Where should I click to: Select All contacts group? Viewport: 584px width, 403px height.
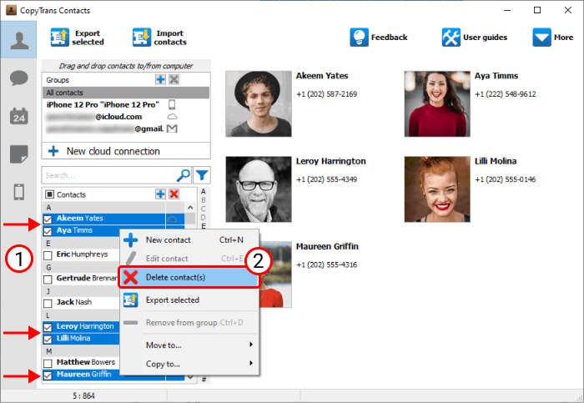126,93
